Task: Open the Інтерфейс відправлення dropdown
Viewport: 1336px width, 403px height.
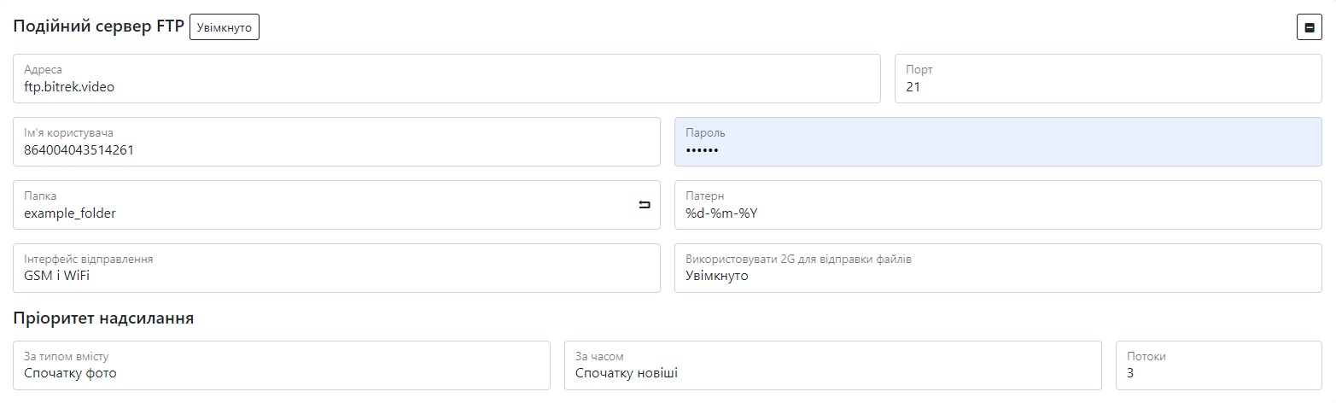Action: pos(336,268)
